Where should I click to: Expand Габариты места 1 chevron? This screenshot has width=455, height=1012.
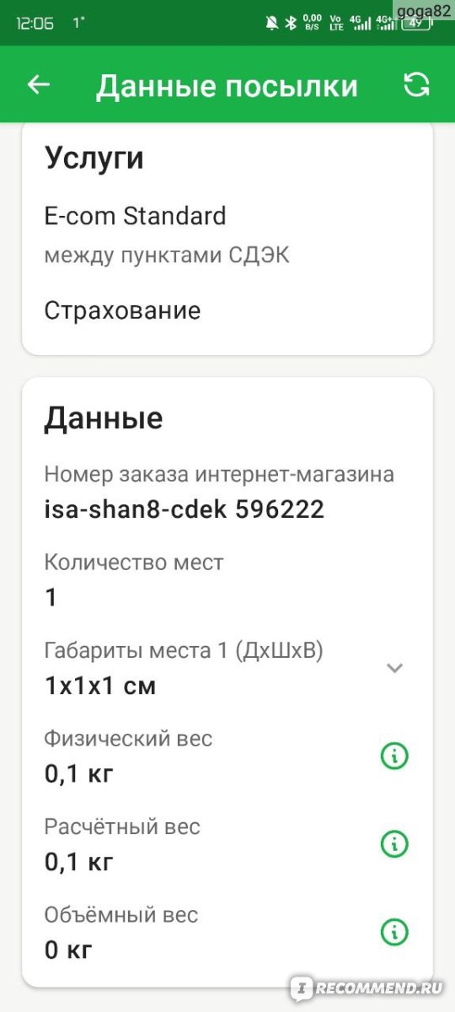tap(394, 668)
